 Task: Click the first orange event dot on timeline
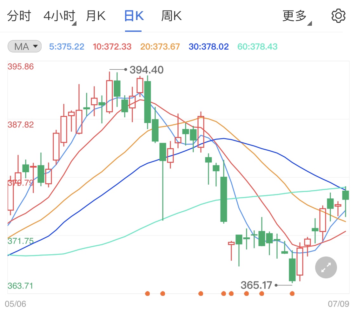coord(148,293)
